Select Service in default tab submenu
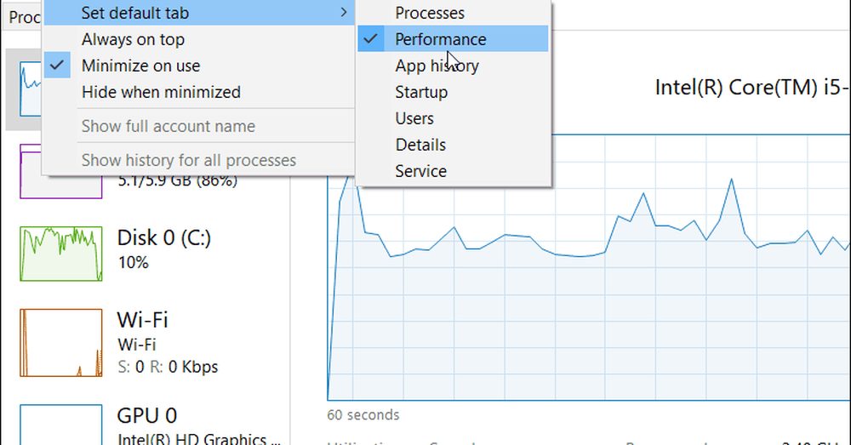Screen dimensions: 851x445 [420, 171]
